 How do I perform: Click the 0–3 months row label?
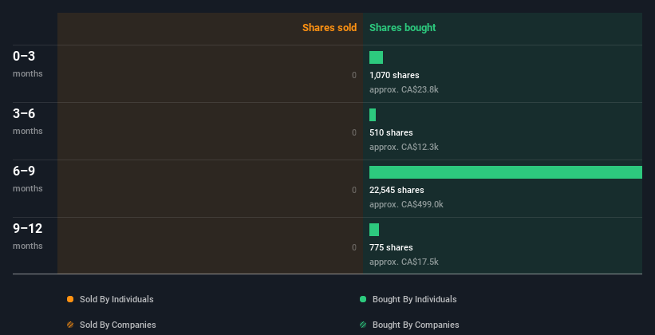click(x=28, y=64)
